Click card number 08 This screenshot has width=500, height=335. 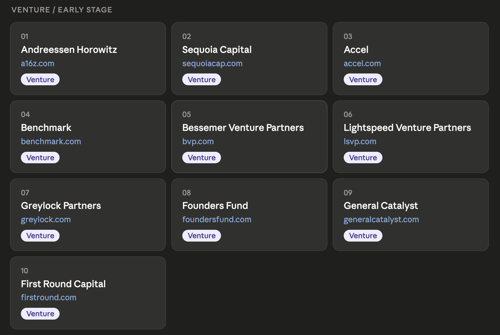point(187,193)
